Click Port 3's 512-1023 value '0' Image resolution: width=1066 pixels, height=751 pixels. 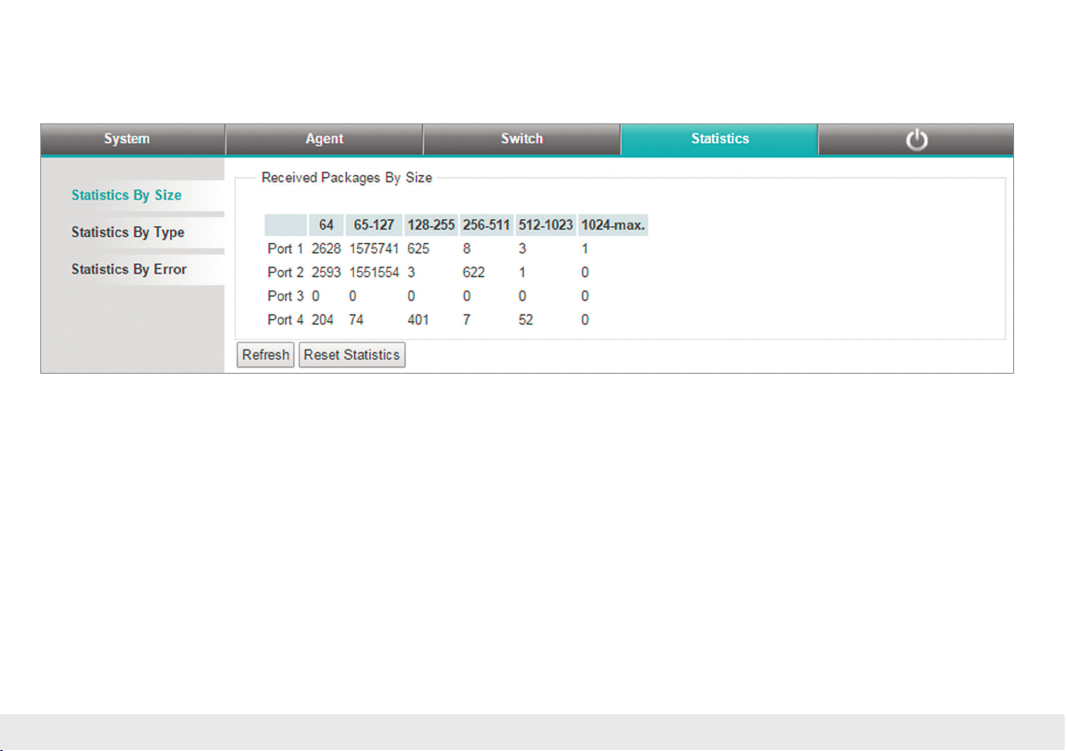(x=522, y=296)
